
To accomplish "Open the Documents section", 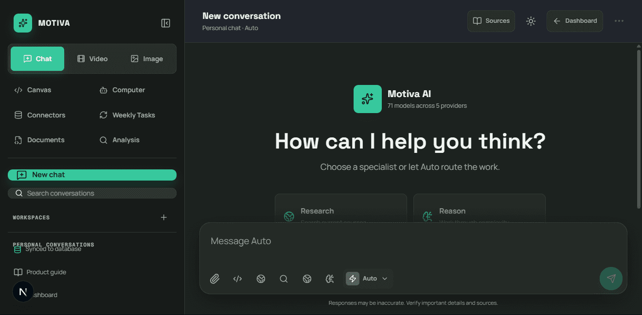I will click(x=39, y=140).
